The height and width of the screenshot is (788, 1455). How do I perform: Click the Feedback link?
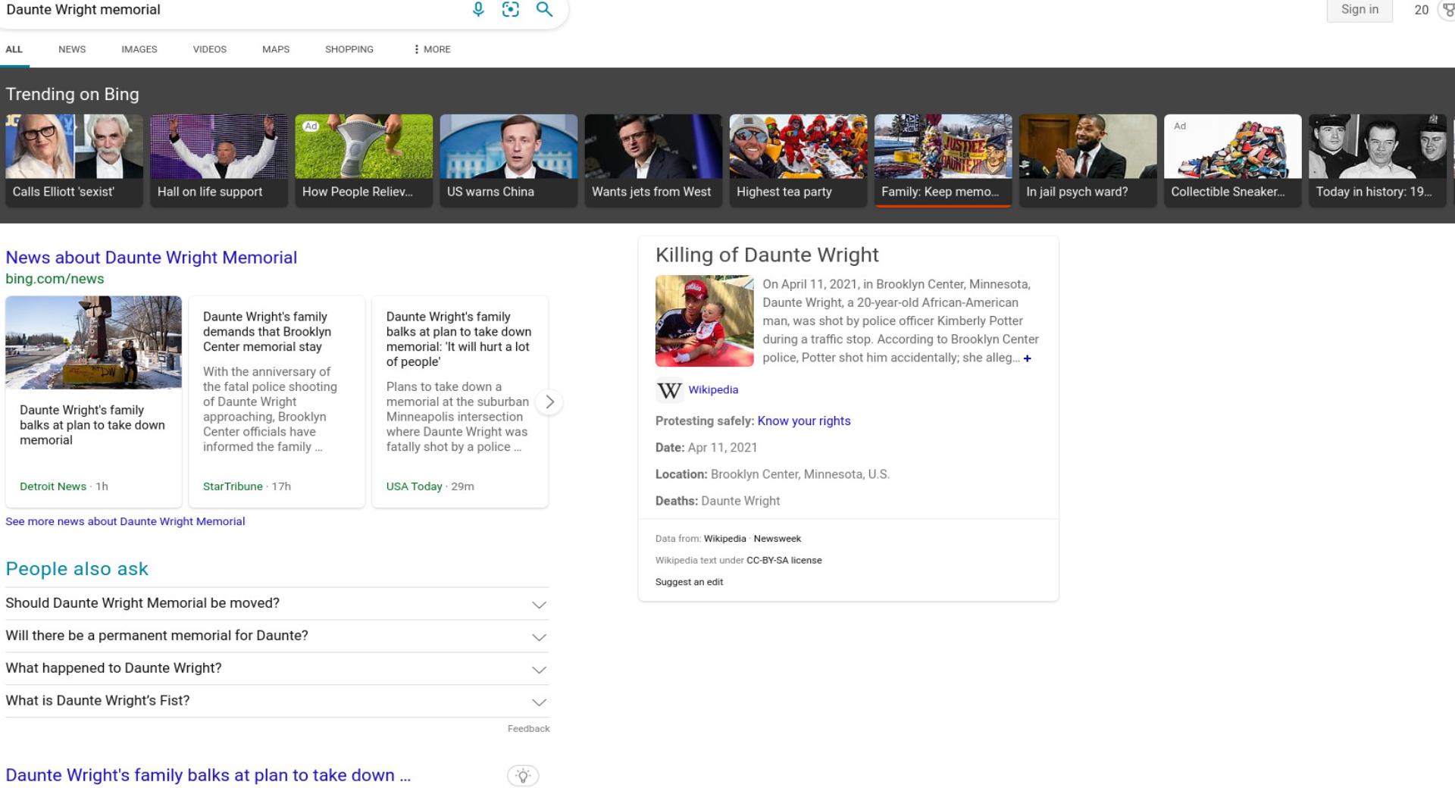click(529, 729)
